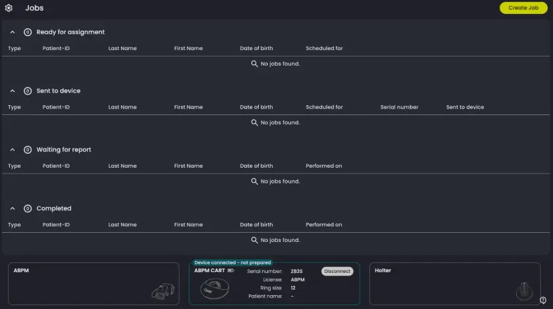Screen dimensions: 553x309
Task: Click the search icon in Ready for assignment
Action: click(254, 64)
